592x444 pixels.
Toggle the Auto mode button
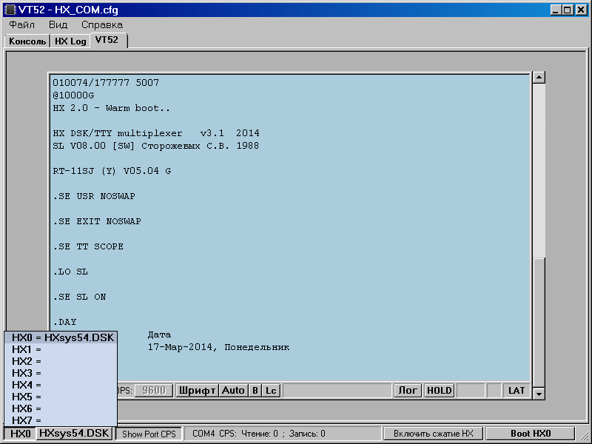point(233,390)
